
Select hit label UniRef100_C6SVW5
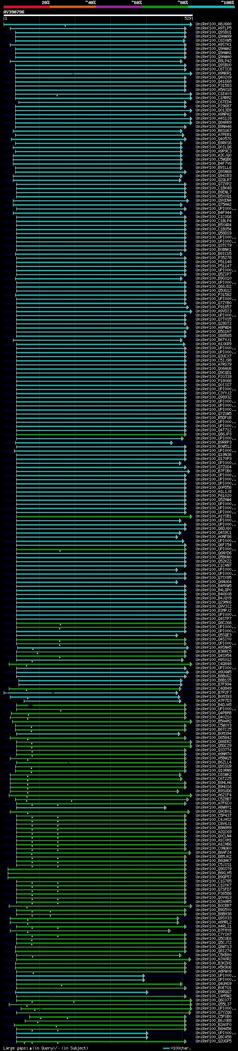[213, 40]
